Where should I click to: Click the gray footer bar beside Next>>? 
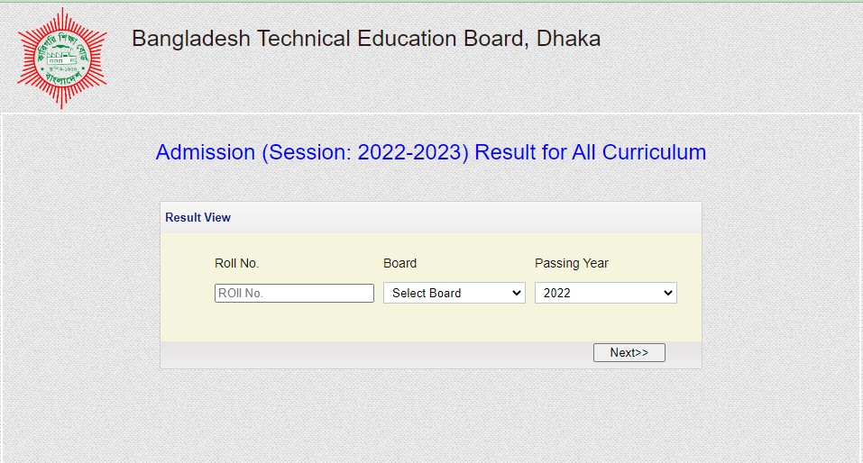pyautogui.click(x=374, y=355)
